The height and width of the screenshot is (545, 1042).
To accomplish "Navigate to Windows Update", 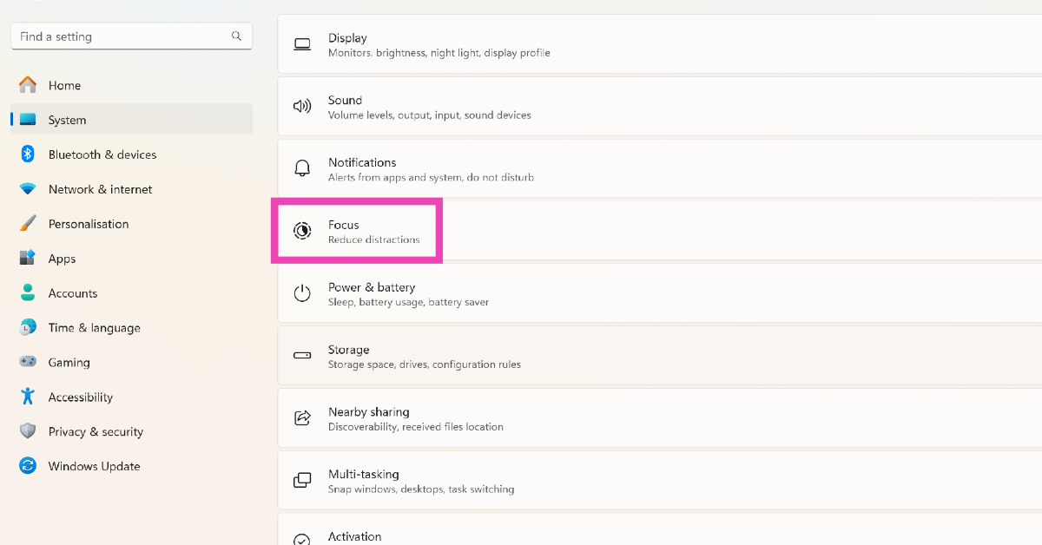I will [x=94, y=466].
